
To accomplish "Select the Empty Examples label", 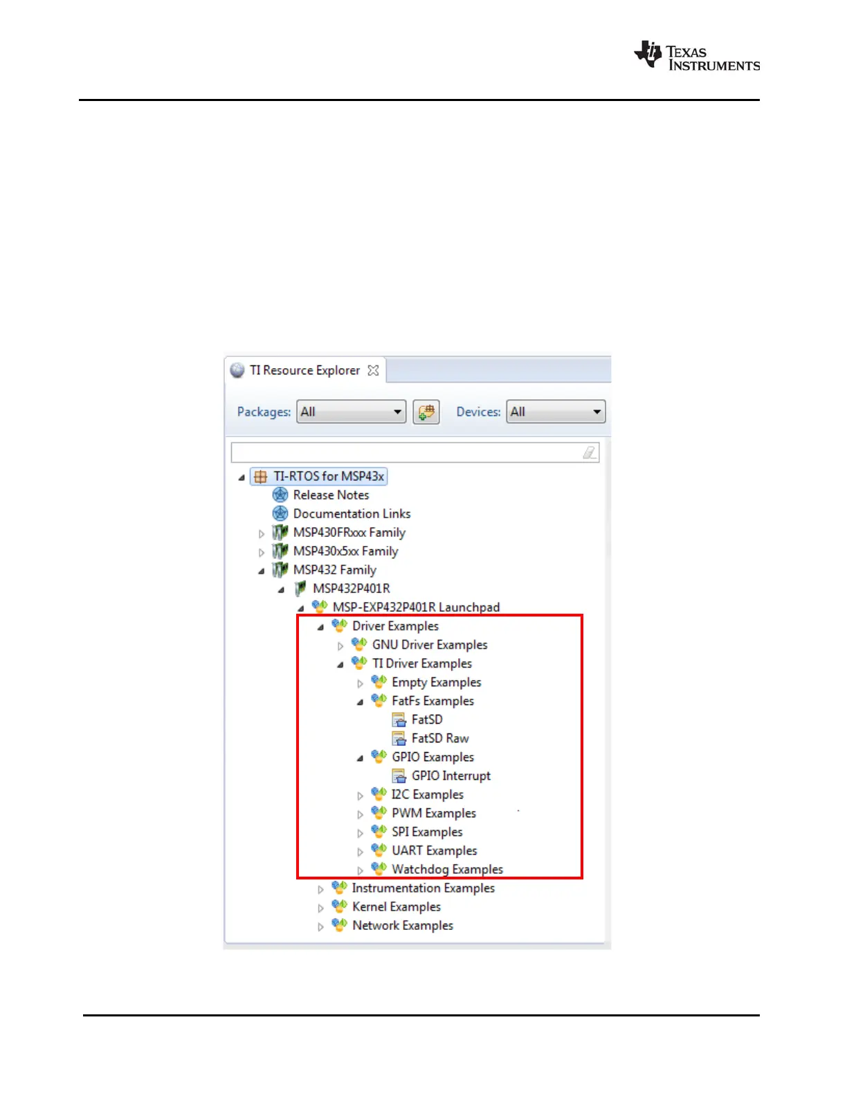I will (436, 682).
